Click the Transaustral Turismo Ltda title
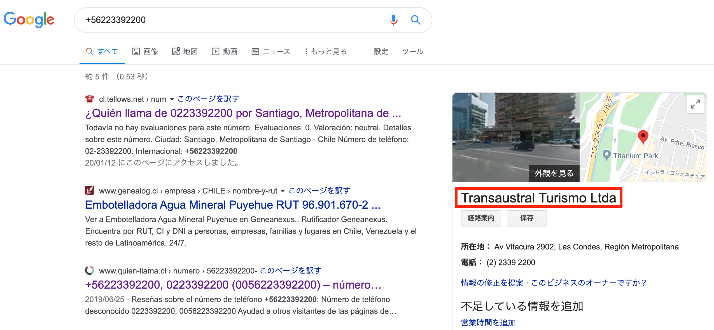714x330 pixels. pyautogui.click(x=538, y=198)
